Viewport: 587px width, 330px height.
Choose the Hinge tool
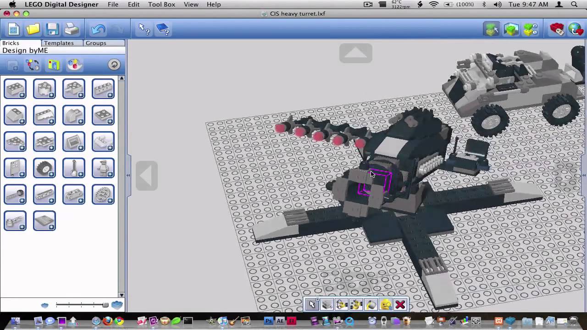click(342, 304)
